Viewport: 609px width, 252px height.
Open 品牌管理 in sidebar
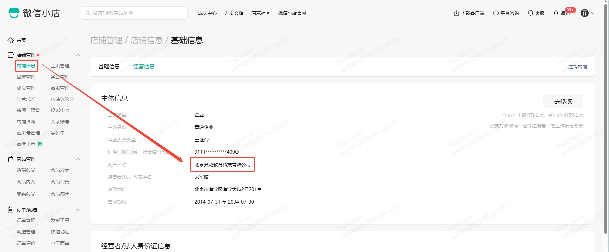click(x=26, y=77)
